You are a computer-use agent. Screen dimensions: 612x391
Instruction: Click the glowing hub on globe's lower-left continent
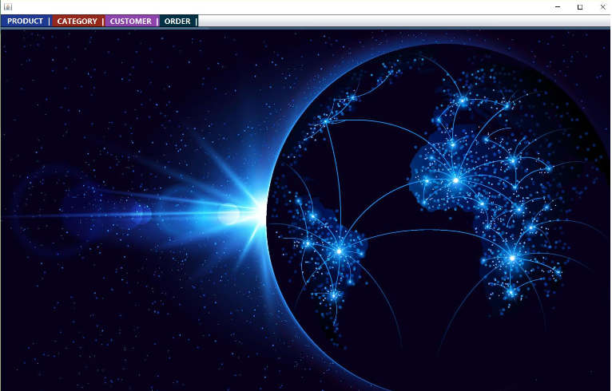339,251
